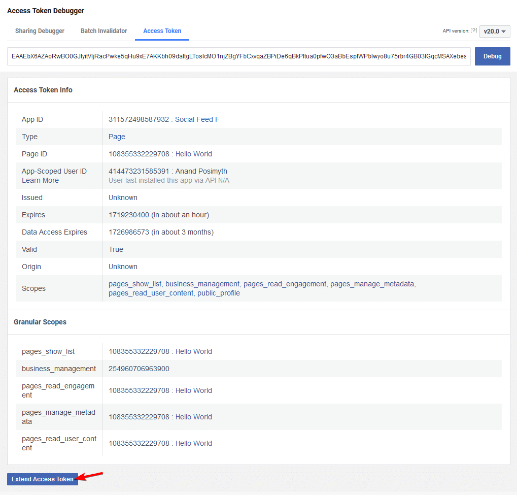Click the Access Token Info heading

[43, 90]
